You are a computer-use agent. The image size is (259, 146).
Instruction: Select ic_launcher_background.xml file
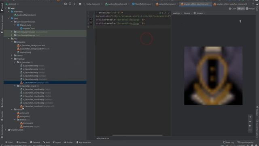(32, 45)
